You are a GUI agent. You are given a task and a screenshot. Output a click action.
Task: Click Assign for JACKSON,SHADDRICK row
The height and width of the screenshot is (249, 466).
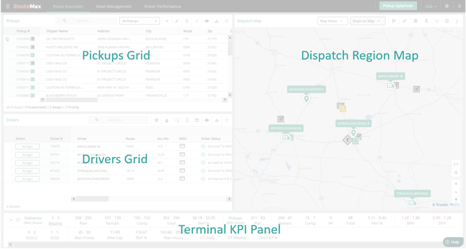(27, 179)
